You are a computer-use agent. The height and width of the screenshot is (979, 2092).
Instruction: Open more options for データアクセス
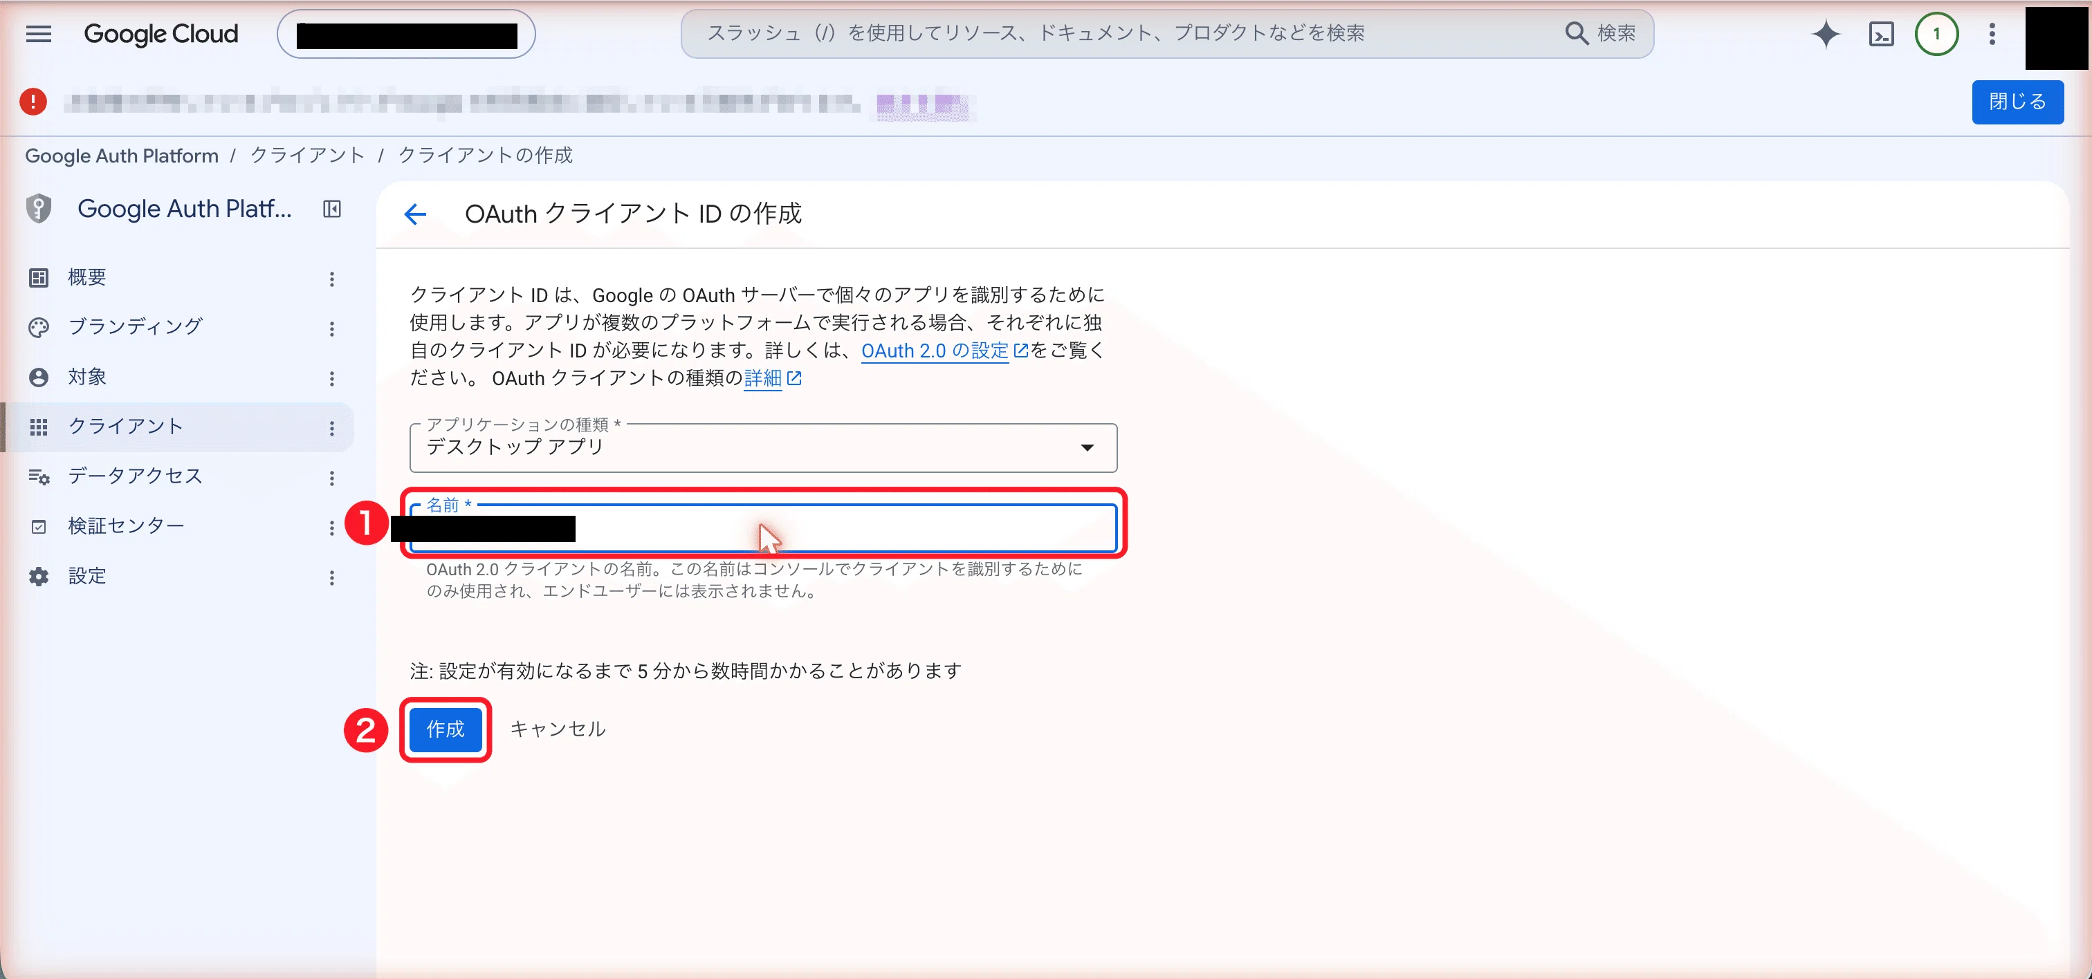coord(331,478)
